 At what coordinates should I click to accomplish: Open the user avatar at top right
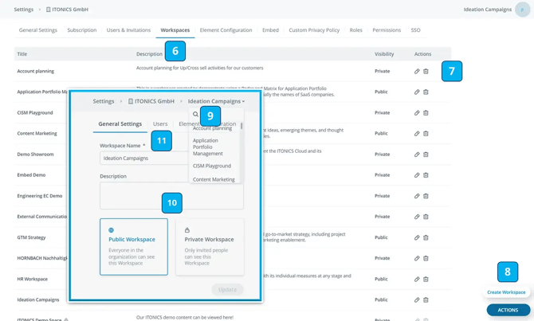pos(522,10)
